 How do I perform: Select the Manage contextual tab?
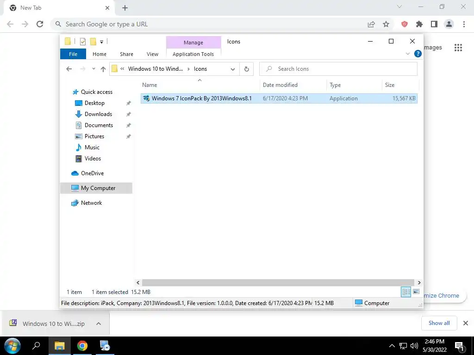193,43
